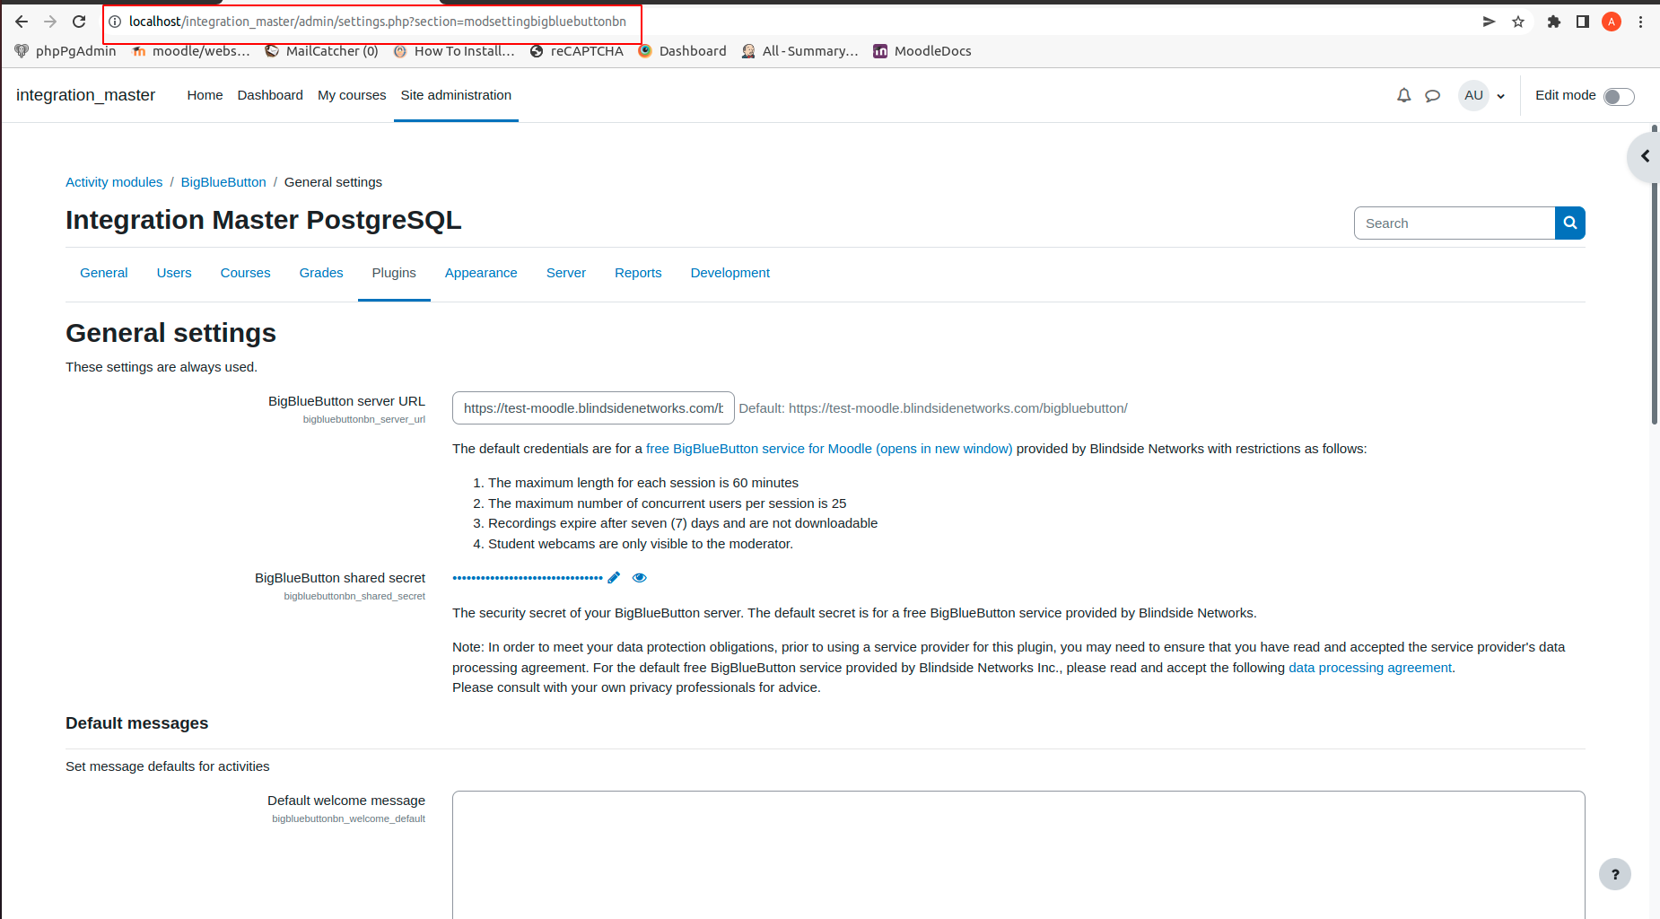Viewport: 1660px width, 919px height.
Task: View site information icon in address bar
Action: 115,22
